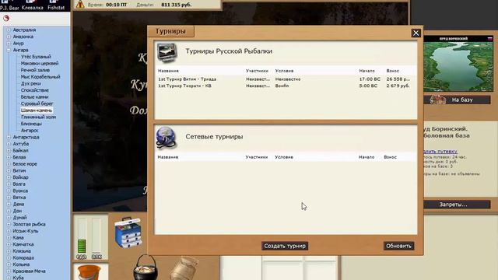
Task: Click Запреты... button
Action: pos(457,205)
